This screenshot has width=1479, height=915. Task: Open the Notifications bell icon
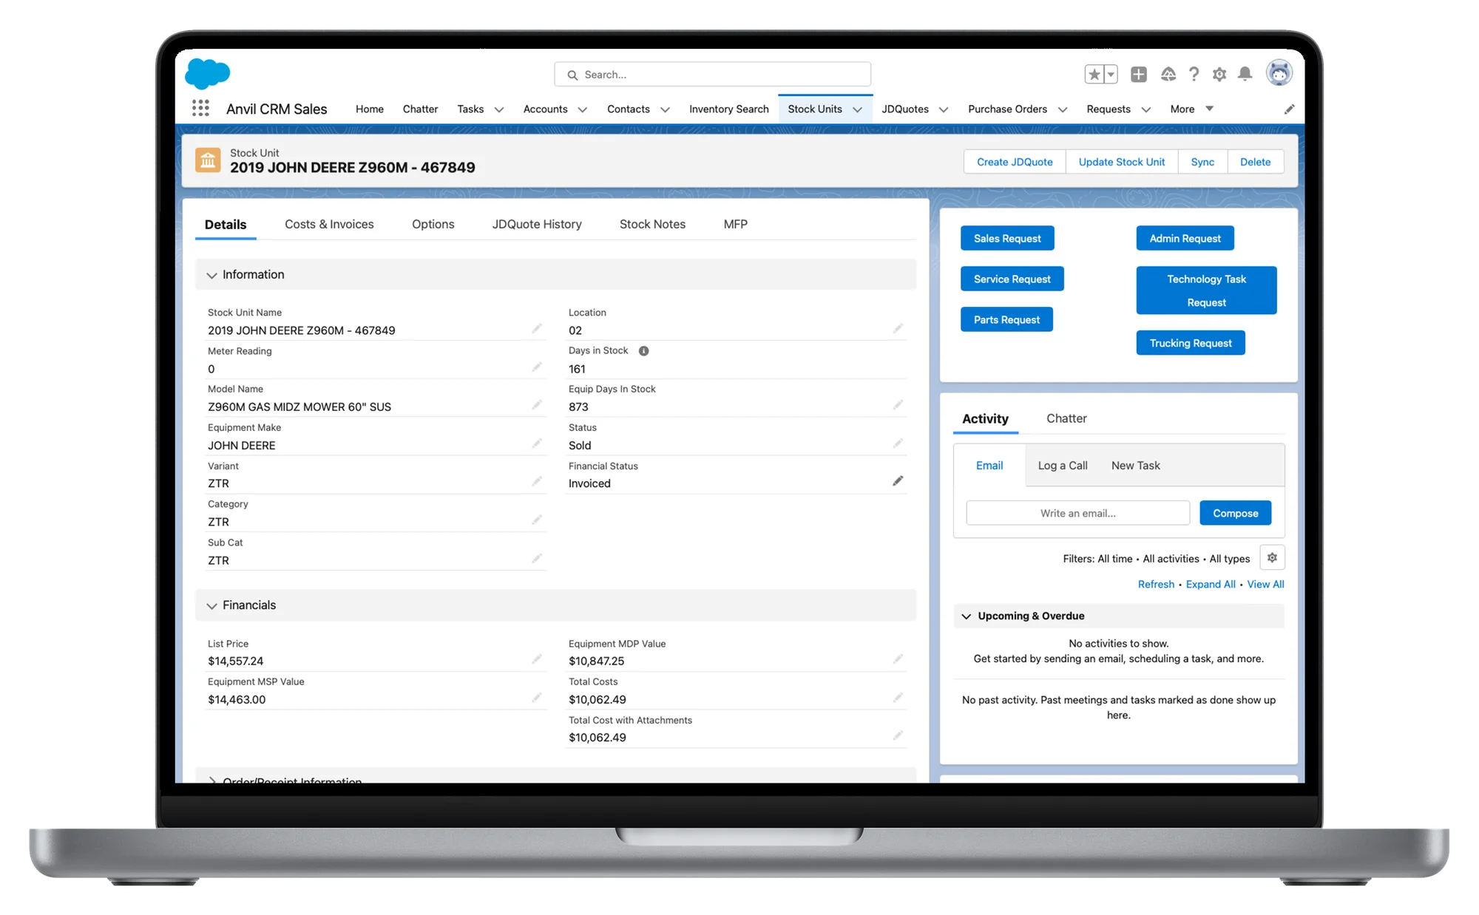pyautogui.click(x=1245, y=74)
